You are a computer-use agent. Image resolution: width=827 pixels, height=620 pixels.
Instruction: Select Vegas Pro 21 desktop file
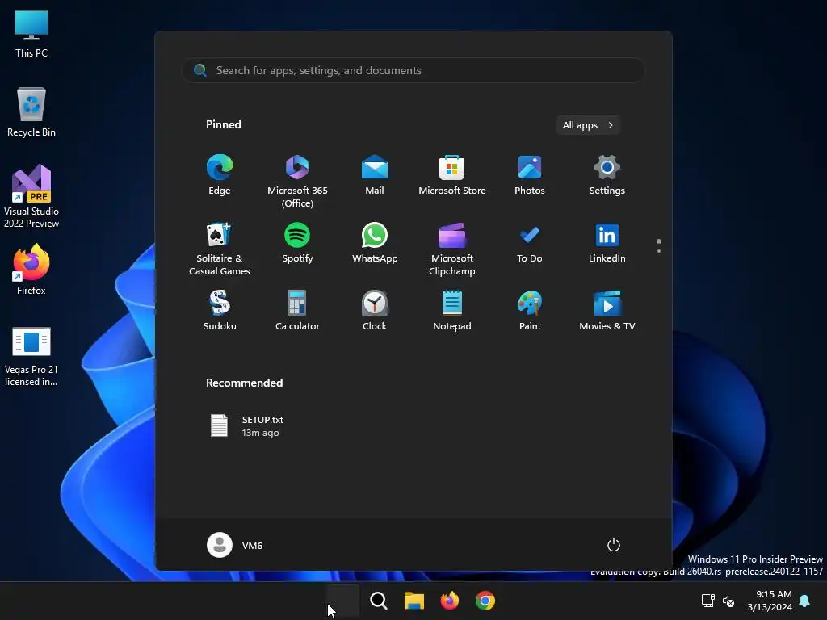(31, 356)
